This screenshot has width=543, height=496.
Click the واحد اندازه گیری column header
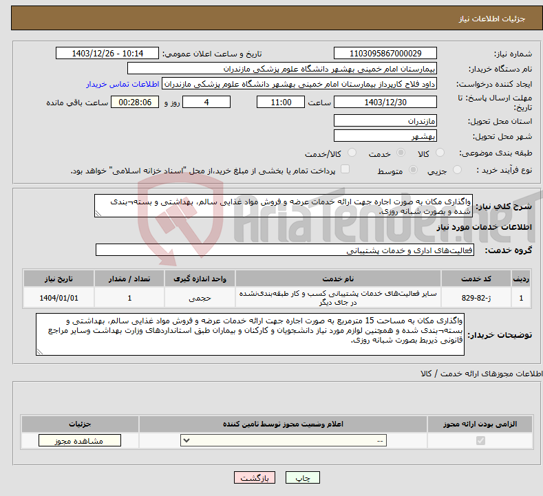point(200,279)
